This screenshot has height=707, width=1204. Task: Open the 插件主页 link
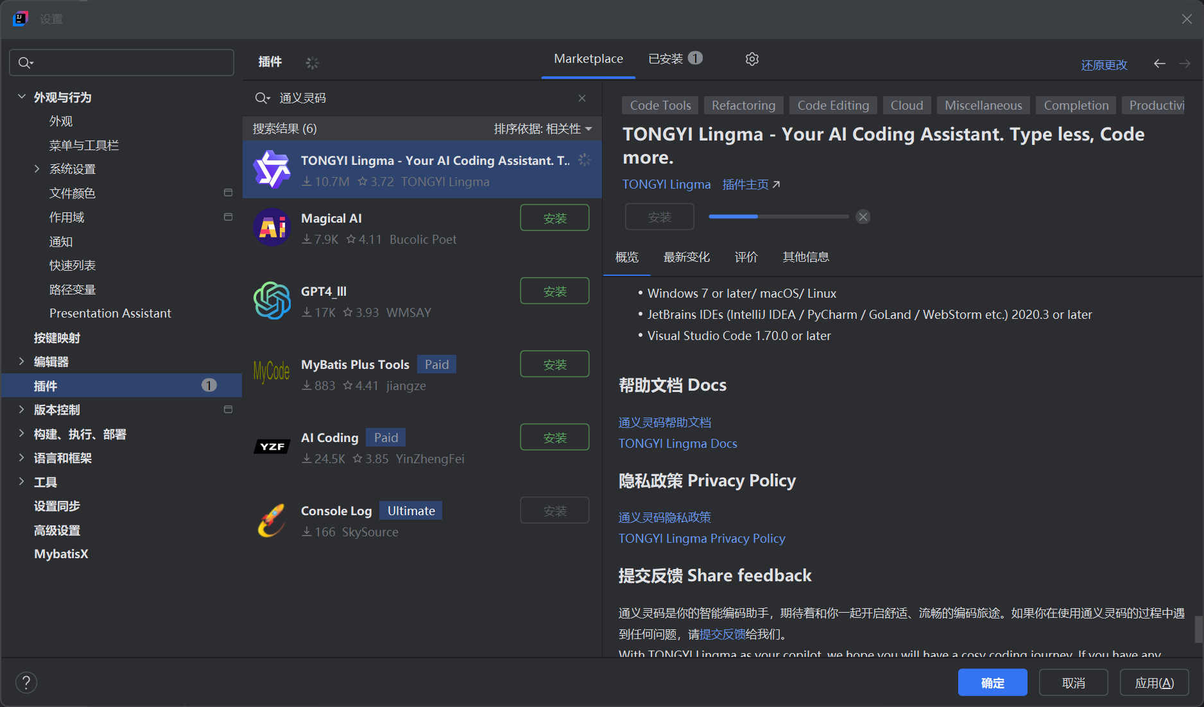[751, 185]
